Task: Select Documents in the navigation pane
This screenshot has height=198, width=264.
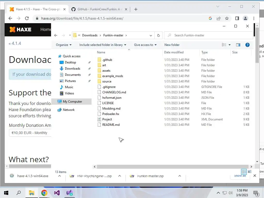Action: click(72, 75)
